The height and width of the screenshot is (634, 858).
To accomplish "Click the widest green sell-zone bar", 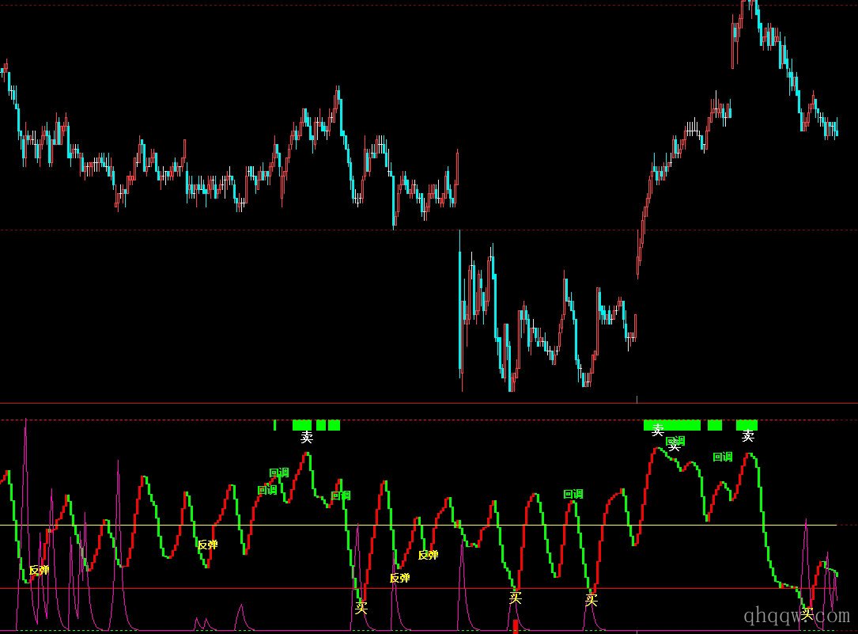I will point(672,425).
